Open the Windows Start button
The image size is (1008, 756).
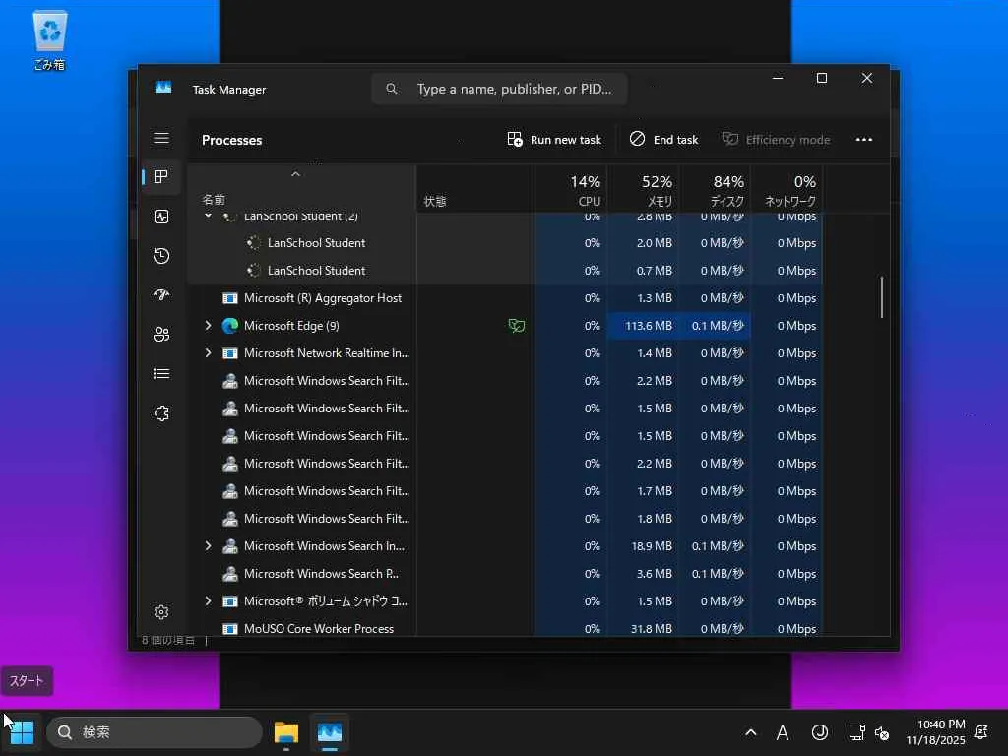pos(22,732)
